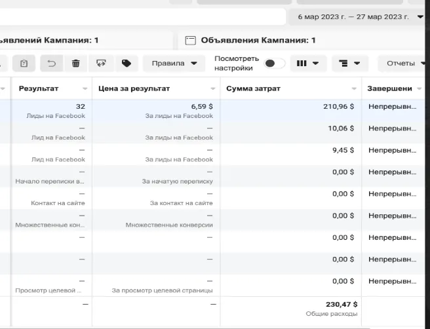Click the 210,96 $ spend amount

coord(339,106)
